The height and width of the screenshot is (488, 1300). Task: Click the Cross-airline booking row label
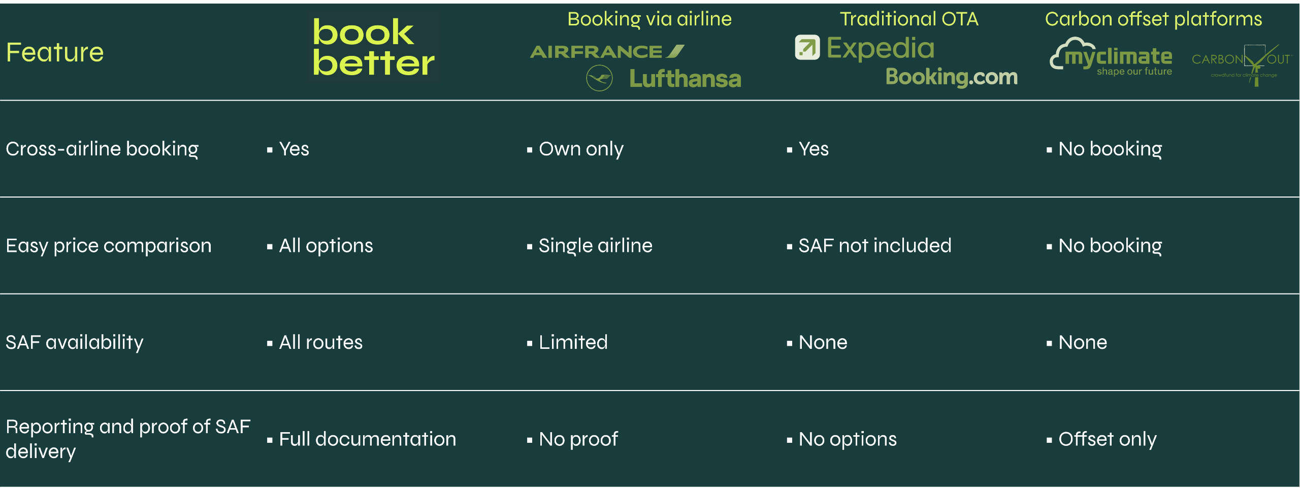(102, 149)
